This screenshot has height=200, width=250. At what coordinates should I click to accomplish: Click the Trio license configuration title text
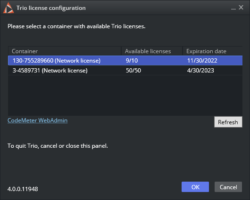click(51, 8)
